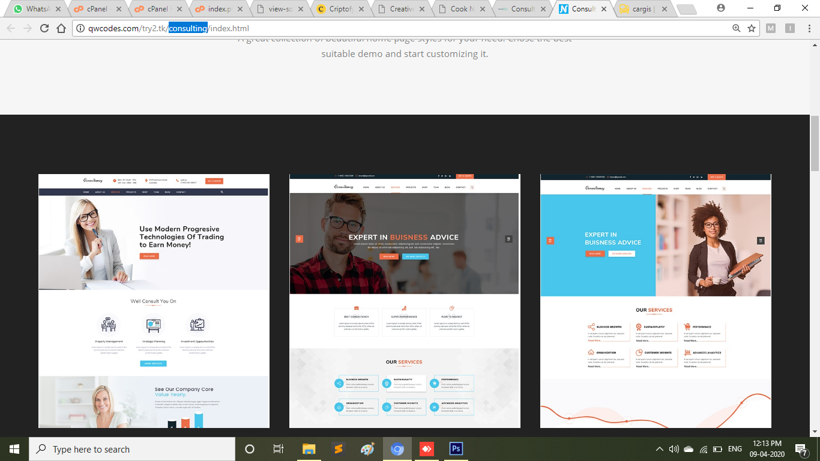Click the zoom magnifier icon in address bar
The image size is (820, 461).
[737, 28]
